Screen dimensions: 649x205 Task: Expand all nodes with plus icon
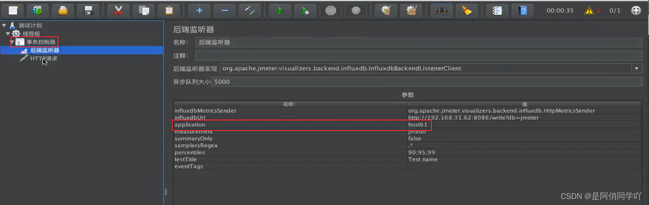tap(199, 10)
